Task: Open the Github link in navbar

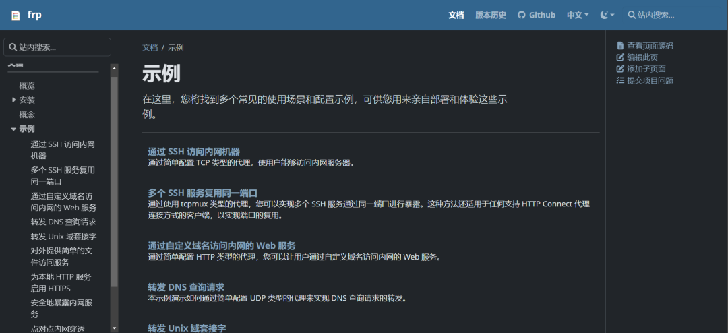Action: tap(537, 15)
